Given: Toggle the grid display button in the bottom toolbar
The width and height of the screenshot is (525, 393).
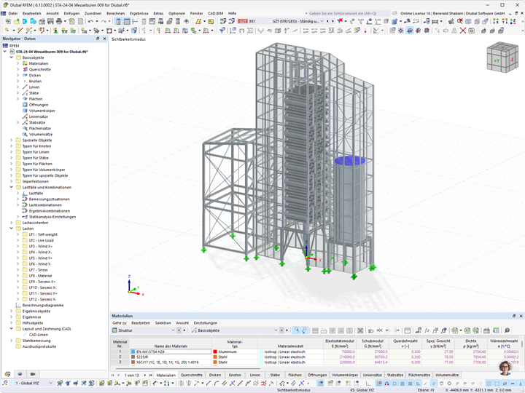Looking at the screenshot, I should click(x=489, y=384).
